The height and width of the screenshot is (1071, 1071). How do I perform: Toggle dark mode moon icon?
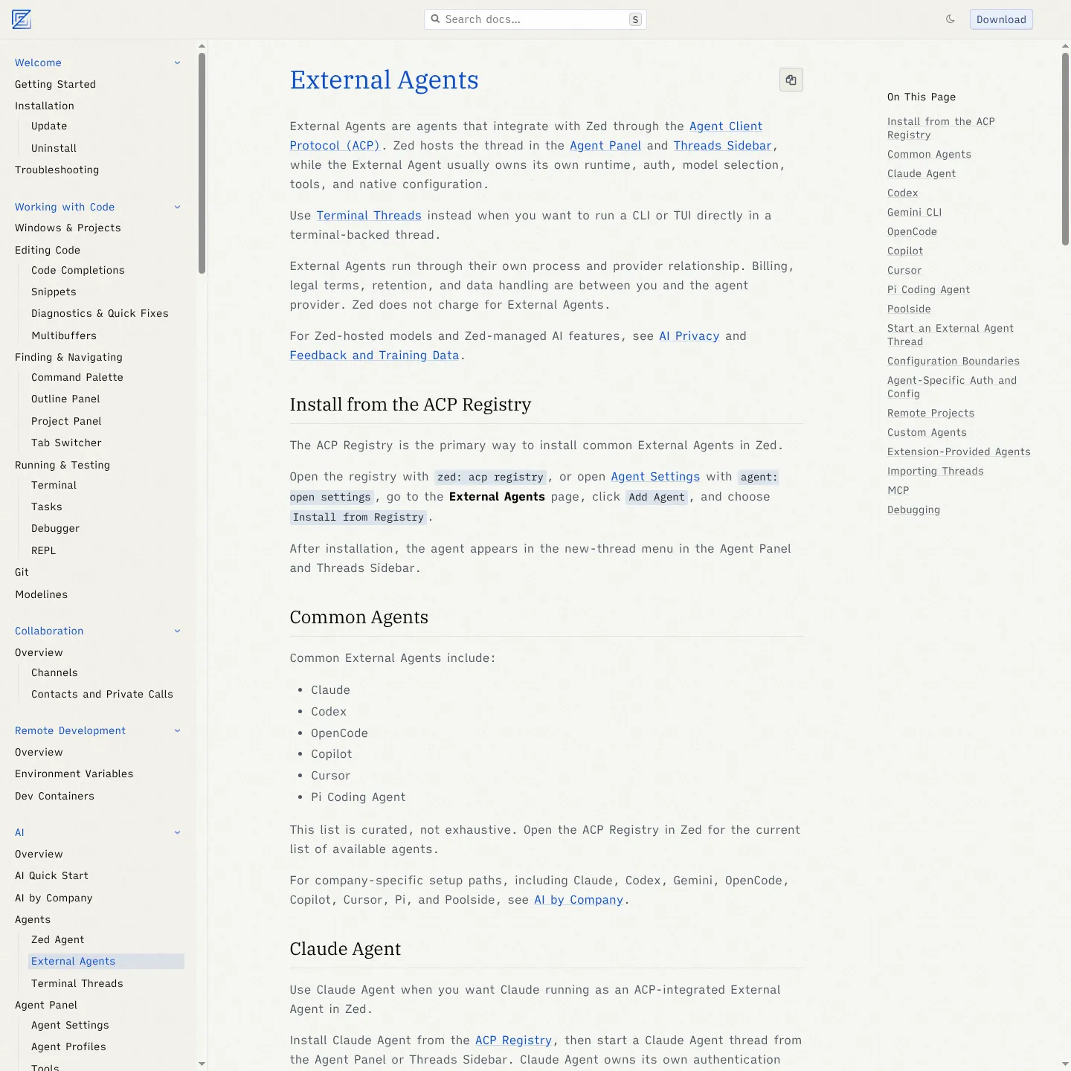coord(951,19)
